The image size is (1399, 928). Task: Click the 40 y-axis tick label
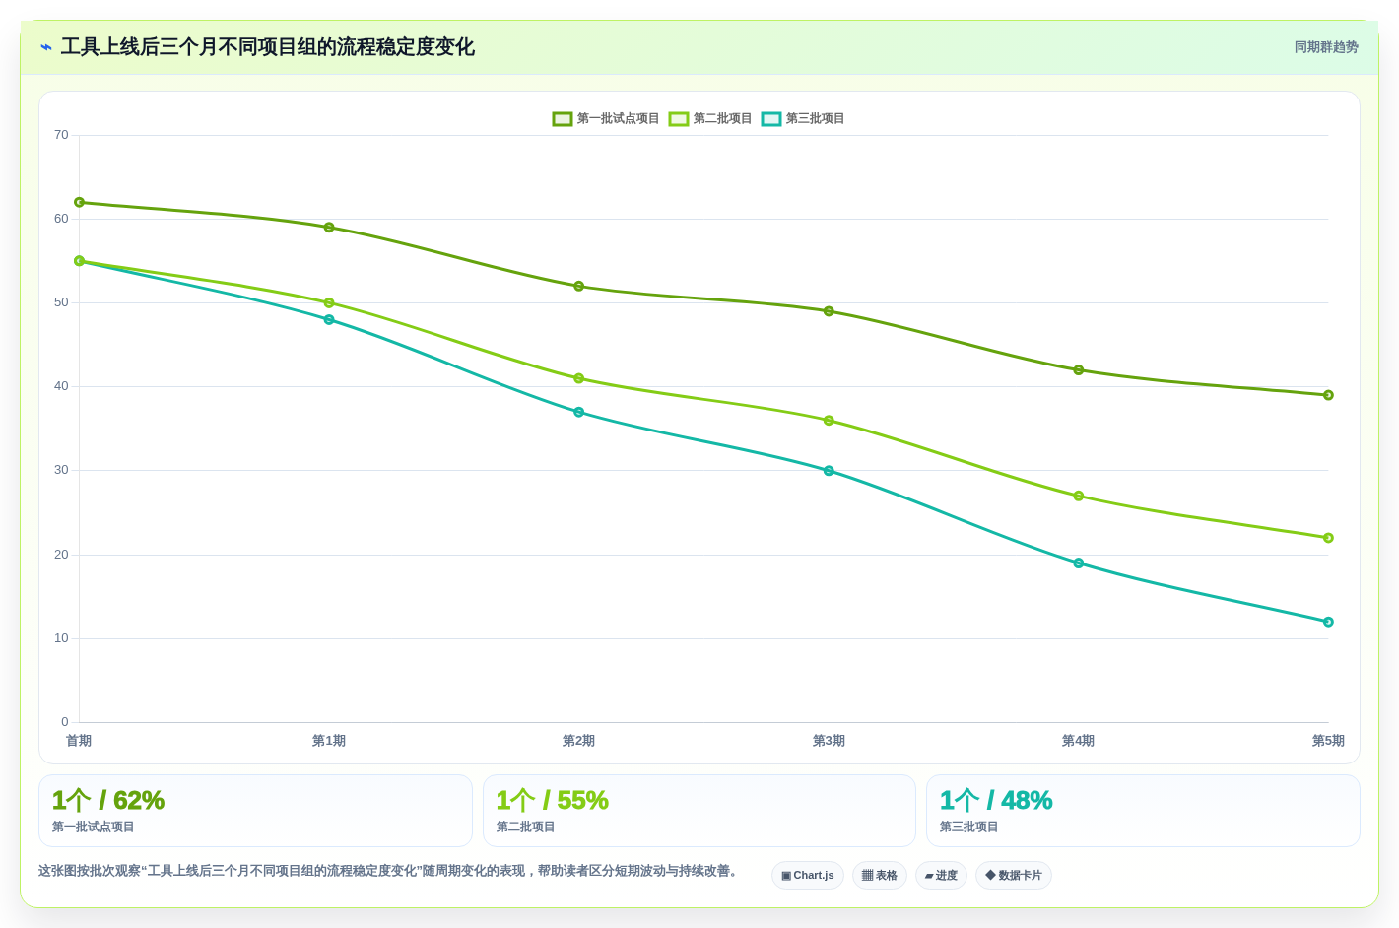tap(61, 386)
